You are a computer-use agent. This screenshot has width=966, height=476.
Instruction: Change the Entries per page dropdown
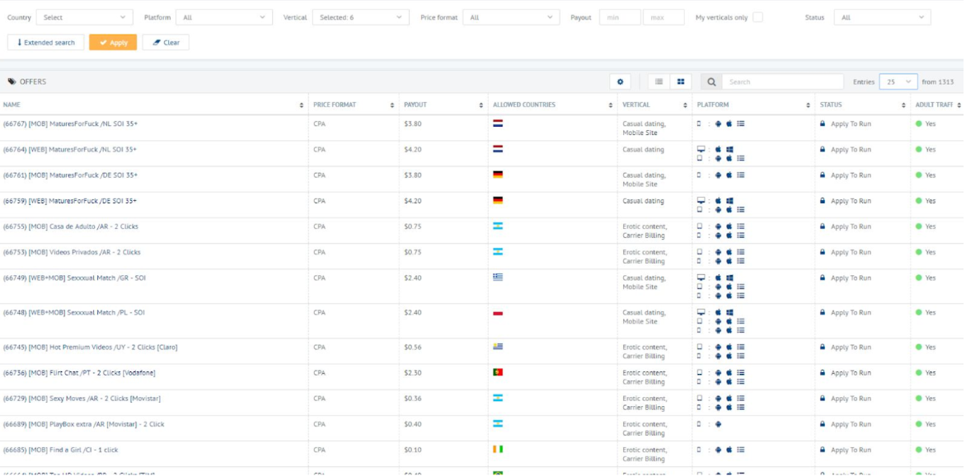click(x=898, y=82)
